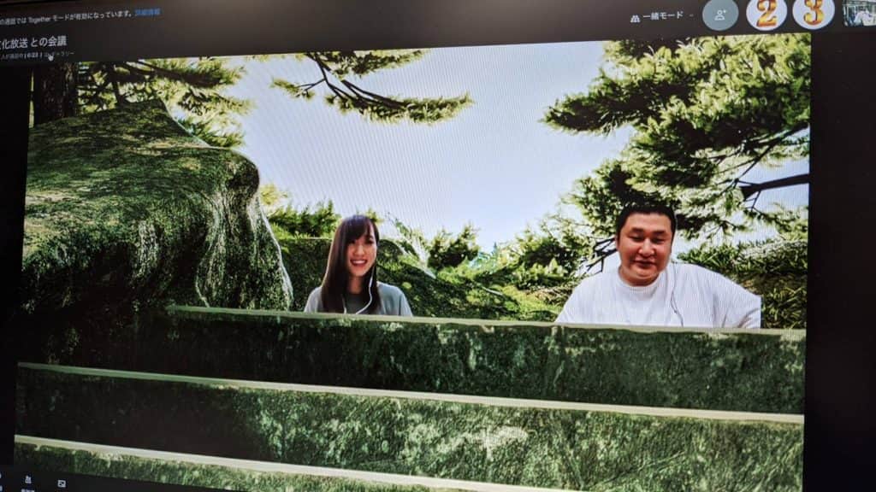Click the 文化放送 との会議 meeting title

pyautogui.click(x=33, y=40)
